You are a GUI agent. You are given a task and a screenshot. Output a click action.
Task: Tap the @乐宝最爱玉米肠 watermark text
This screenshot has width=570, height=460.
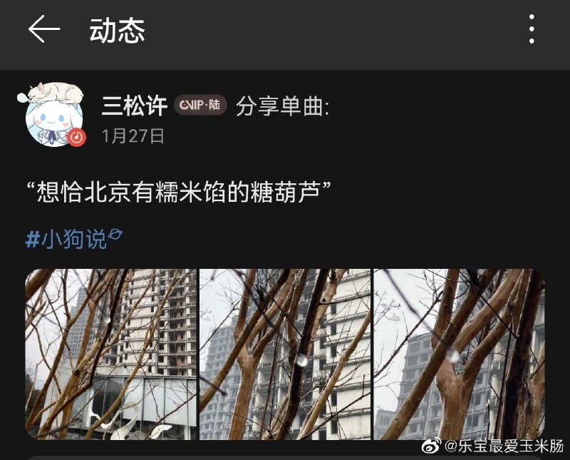[504, 446]
